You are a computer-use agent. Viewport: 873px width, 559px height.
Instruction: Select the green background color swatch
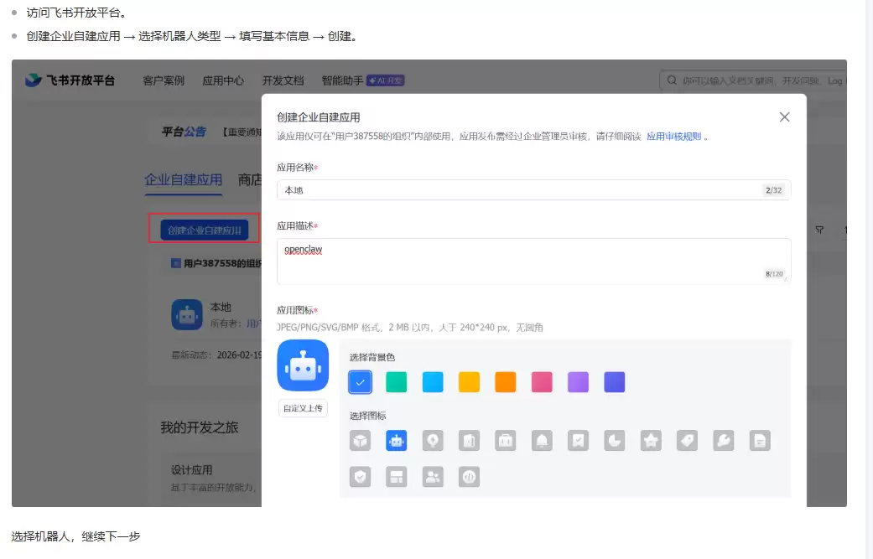396,381
